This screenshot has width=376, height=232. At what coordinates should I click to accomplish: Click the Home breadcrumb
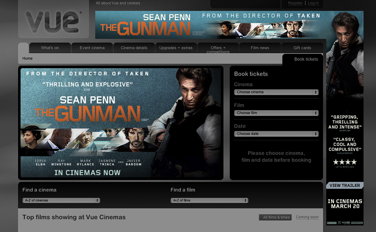tap(28, 58)
